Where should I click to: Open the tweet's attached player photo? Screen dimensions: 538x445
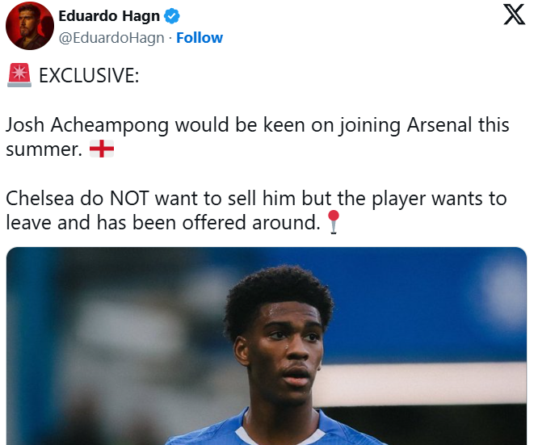tap(267, 346)
